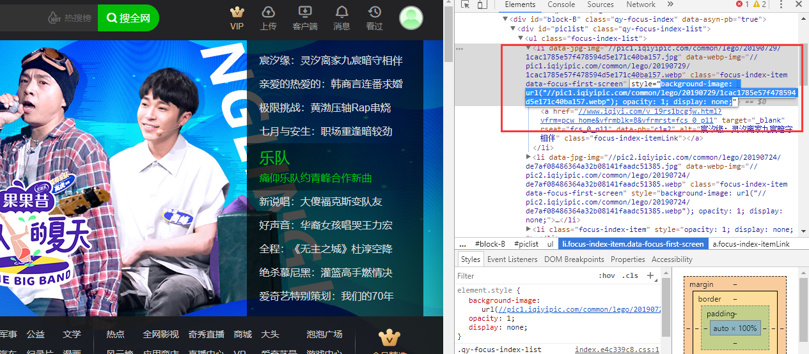
Task: Select ul in the breadcrumb bar
Action: coord(550,244)
